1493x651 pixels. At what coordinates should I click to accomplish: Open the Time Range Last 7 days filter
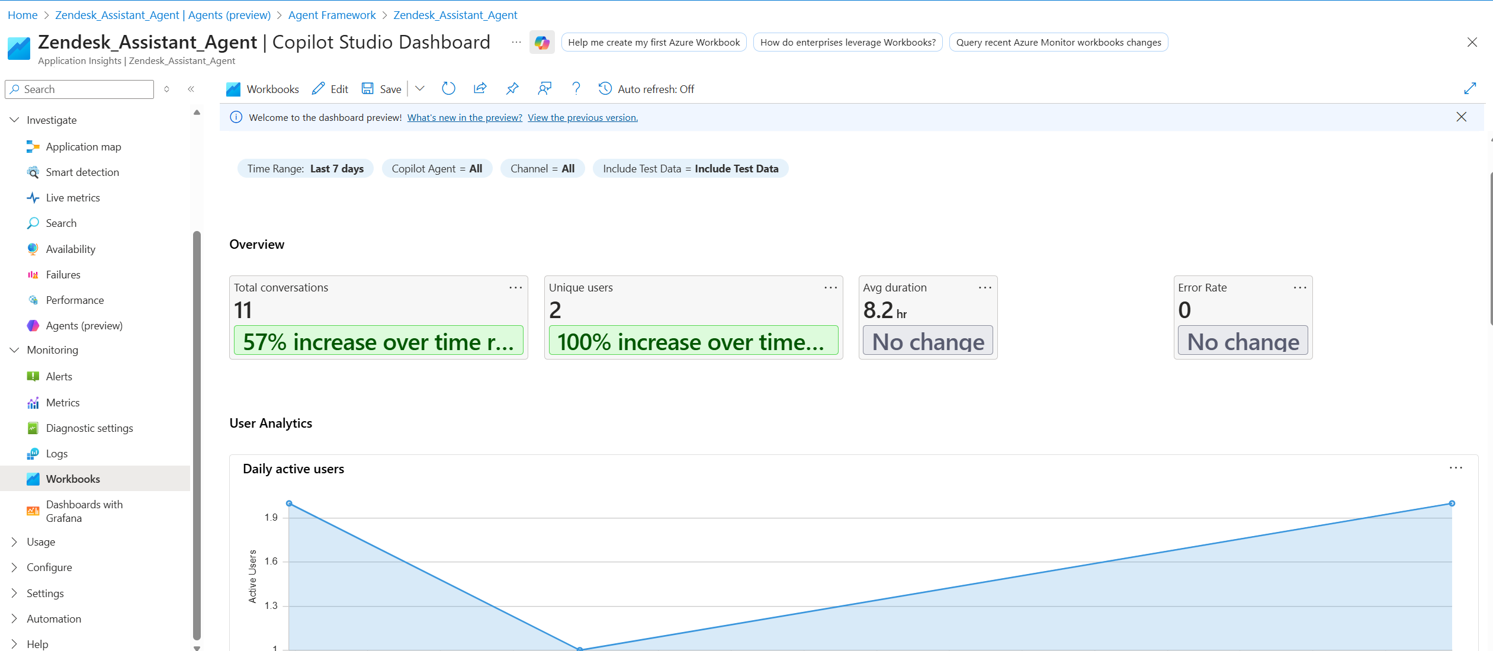click(x=305, y=169)
